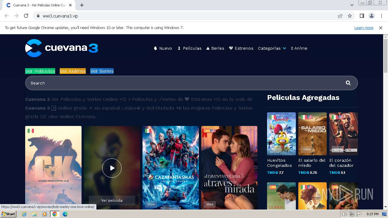This screenshot has height=218, width=388.
Task: Open the Huevitos Congelados thumbnail
Action: pos(281,134)
